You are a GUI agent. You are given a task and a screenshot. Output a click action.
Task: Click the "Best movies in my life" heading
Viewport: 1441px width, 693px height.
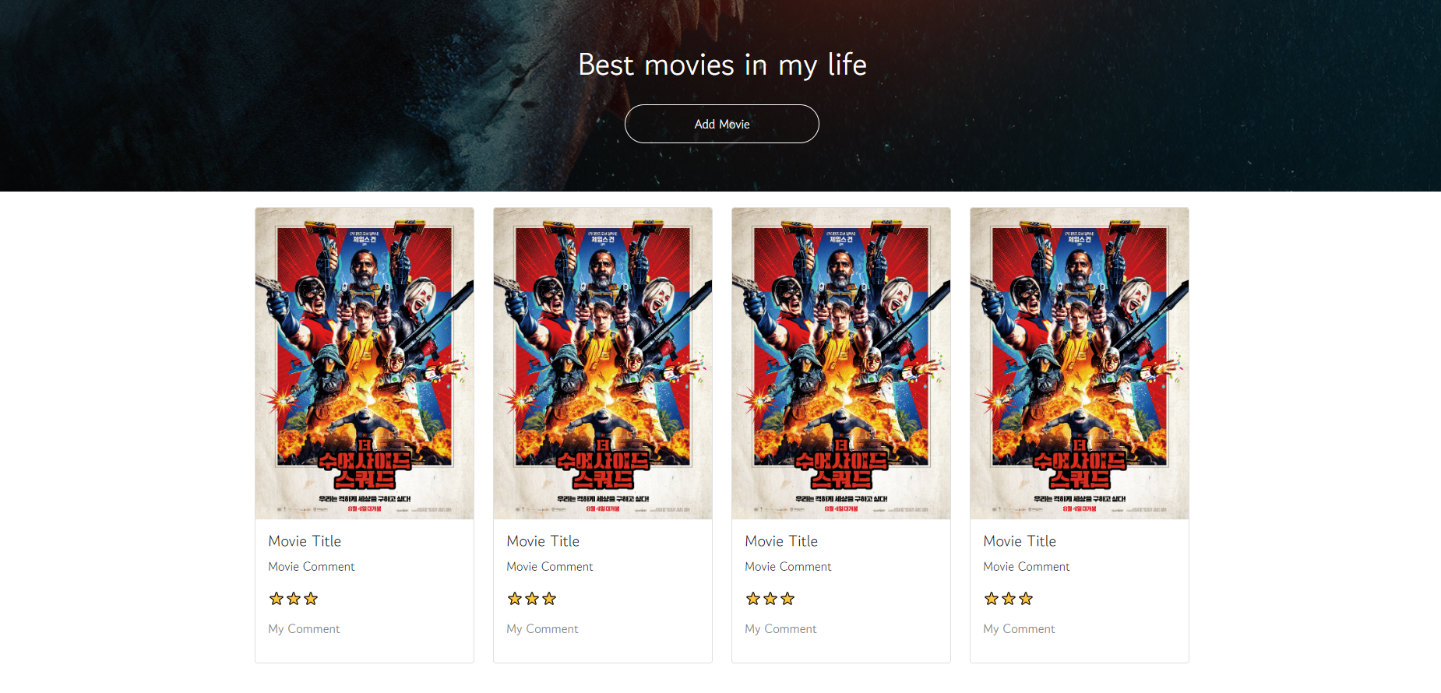click(722, 65)
